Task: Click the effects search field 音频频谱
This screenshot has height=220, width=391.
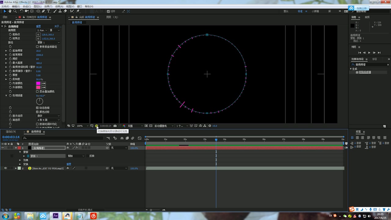Action: point(370,65)
